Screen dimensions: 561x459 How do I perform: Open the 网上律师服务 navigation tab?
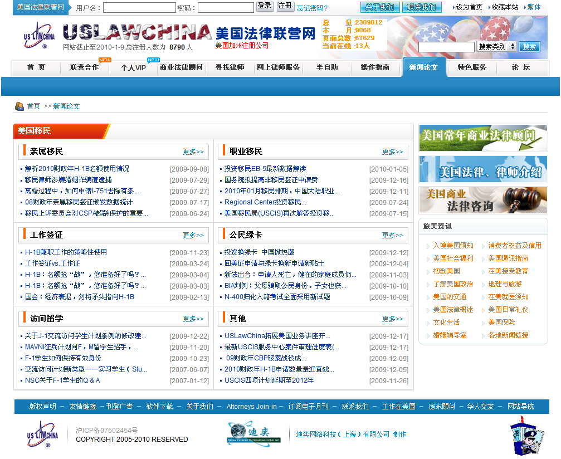(x=279, y=67)
